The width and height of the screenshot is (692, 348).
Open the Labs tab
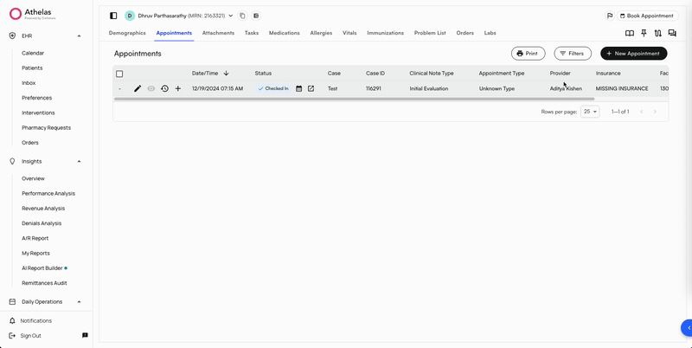[490, 33]
